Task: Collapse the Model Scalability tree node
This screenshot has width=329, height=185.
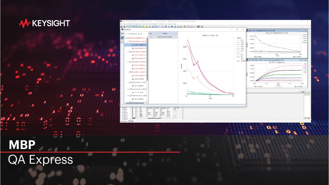Action: pyautogui.click(x=125, y=38)
